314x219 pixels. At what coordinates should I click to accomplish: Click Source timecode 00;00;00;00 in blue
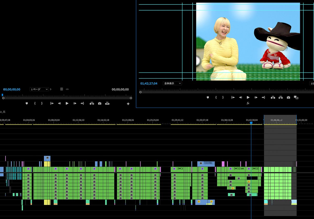pyautogui.click(x=12, y=89)
